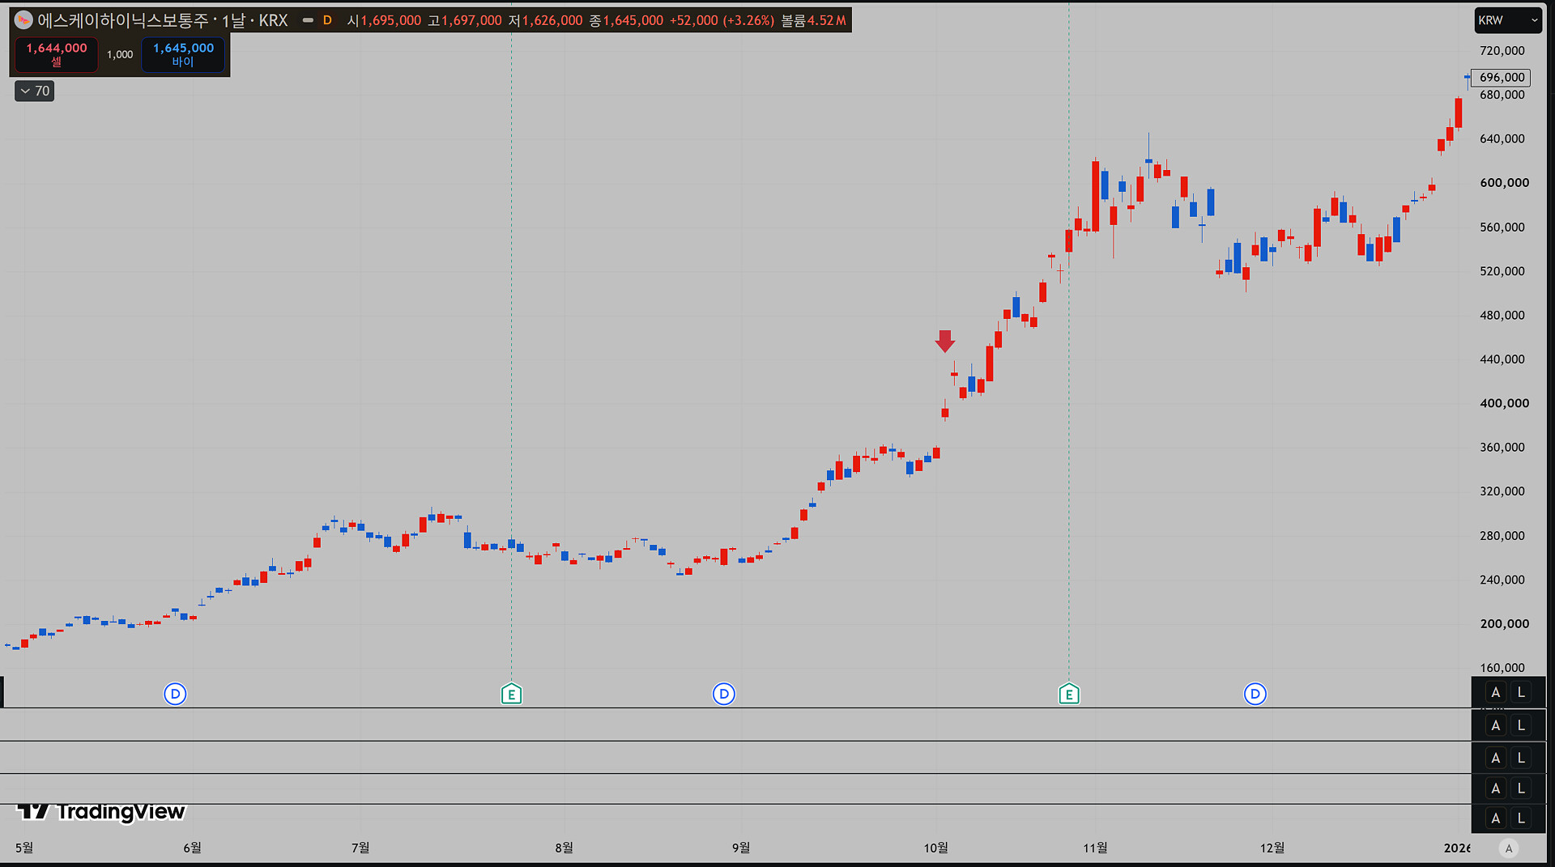1555x867 pixels.
Task: Toggle log scale L on bottom indicator pane
Action: (1521, 818)
